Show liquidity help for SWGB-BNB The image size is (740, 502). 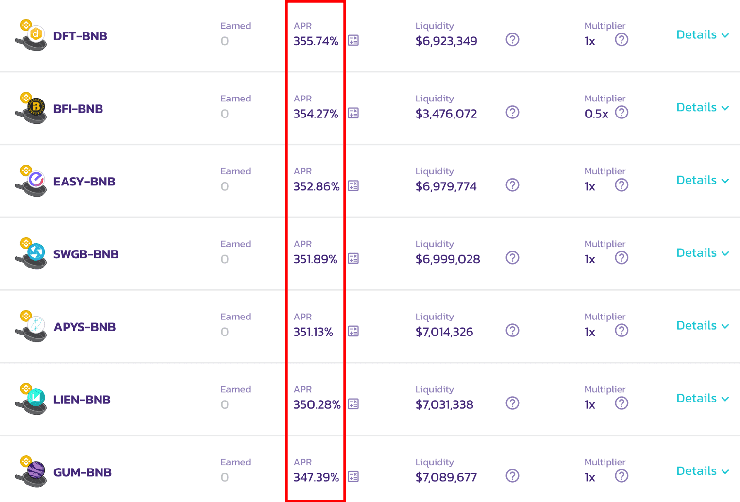coord(512,258)
